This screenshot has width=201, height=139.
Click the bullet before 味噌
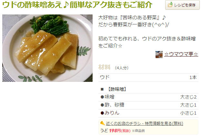102,97
